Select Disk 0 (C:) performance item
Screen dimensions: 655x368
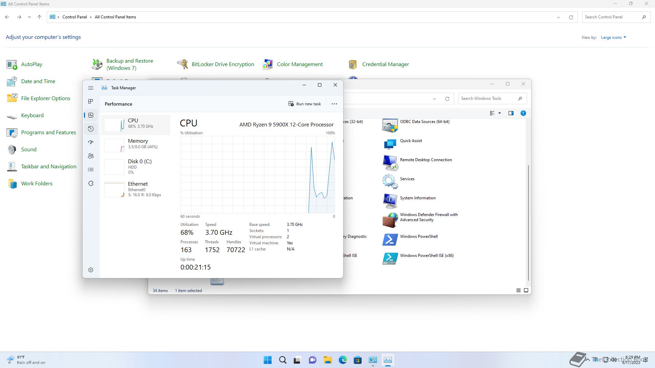(x=135, y=167)
